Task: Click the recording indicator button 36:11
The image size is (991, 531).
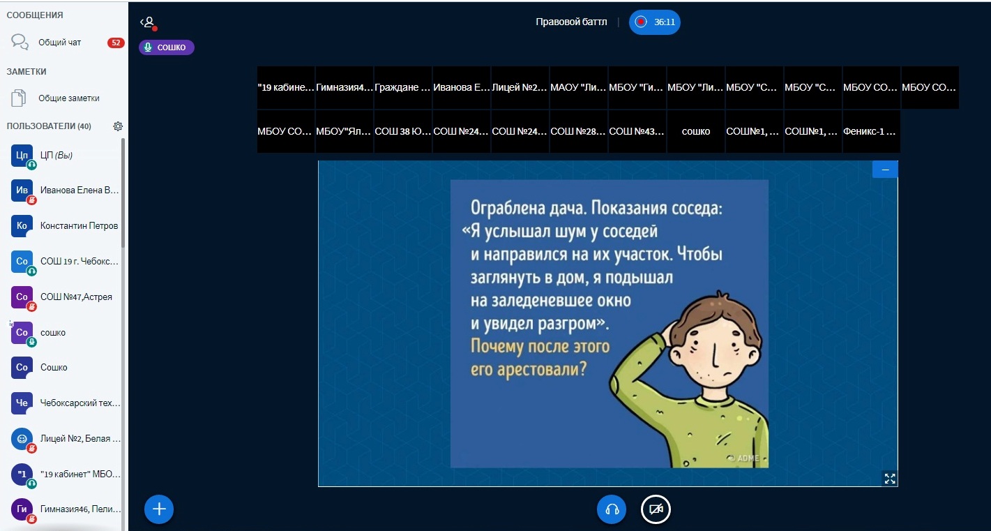Action: pos(654,22)
